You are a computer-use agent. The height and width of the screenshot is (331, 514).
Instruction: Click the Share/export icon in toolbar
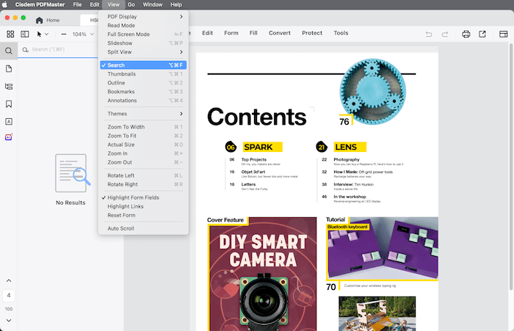coord(482,34)
